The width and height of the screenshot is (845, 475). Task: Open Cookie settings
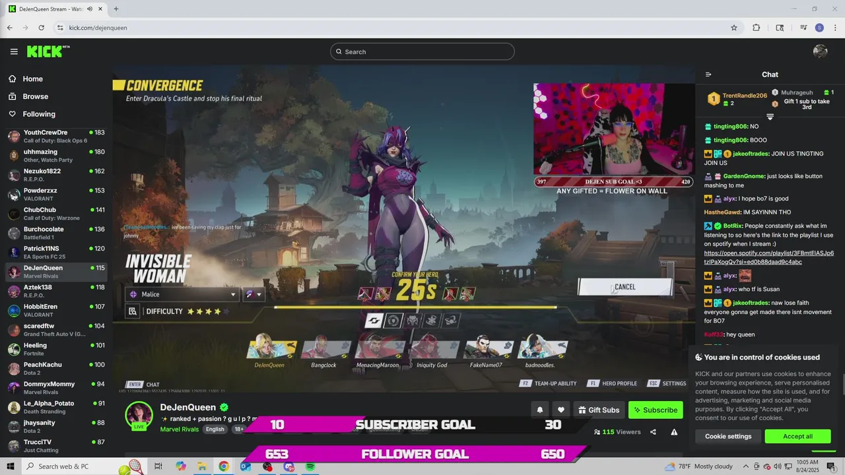click(728, 436)
